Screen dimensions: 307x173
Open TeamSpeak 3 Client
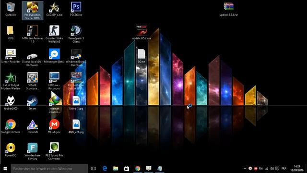pyautogui.click(x=76, y=34)
